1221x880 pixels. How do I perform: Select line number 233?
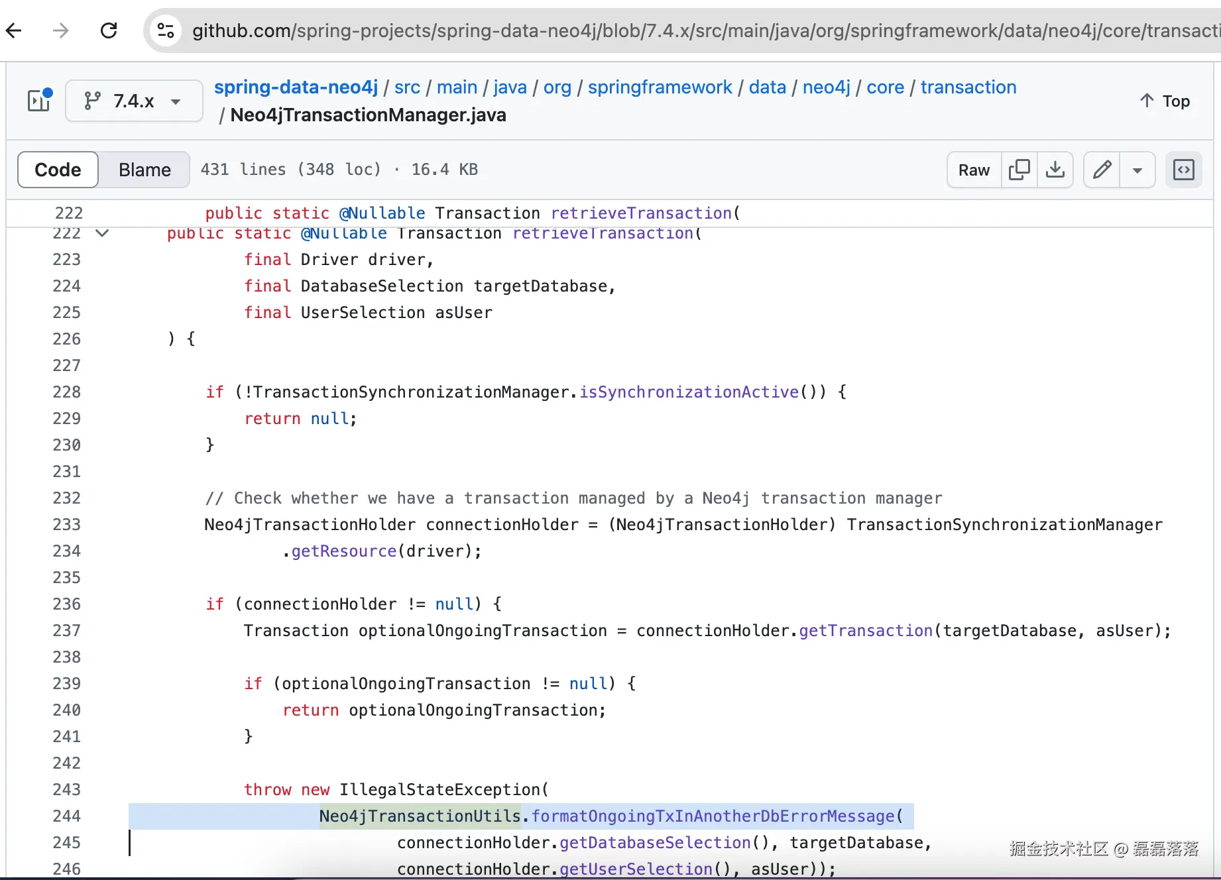[x=67, y=524]
